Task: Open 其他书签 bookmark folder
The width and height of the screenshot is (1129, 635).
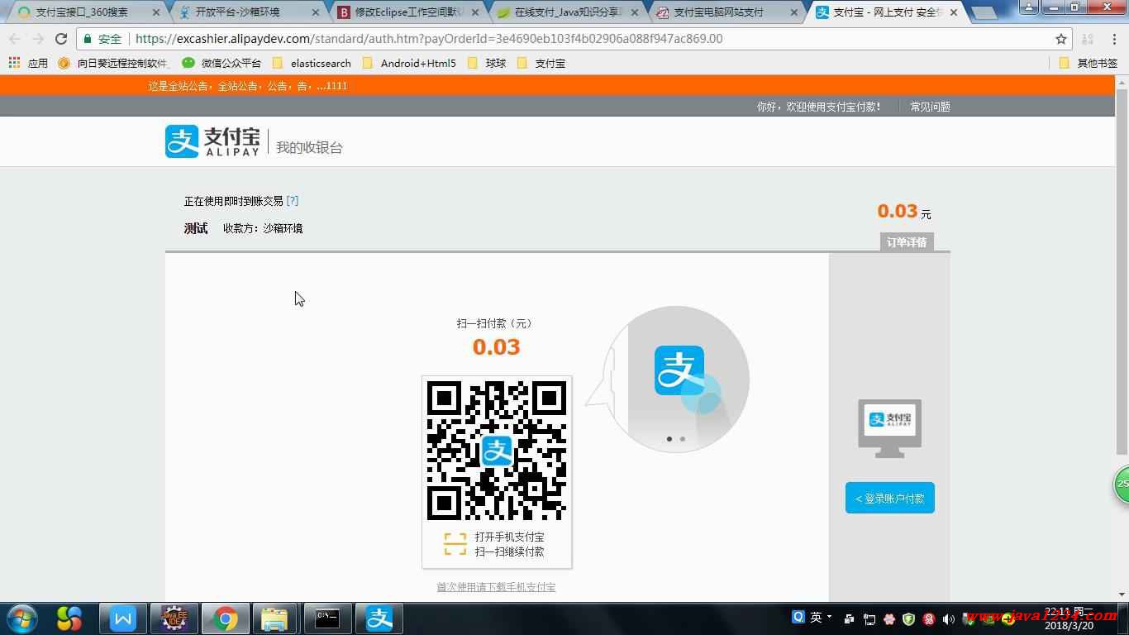Action: 1089,63
